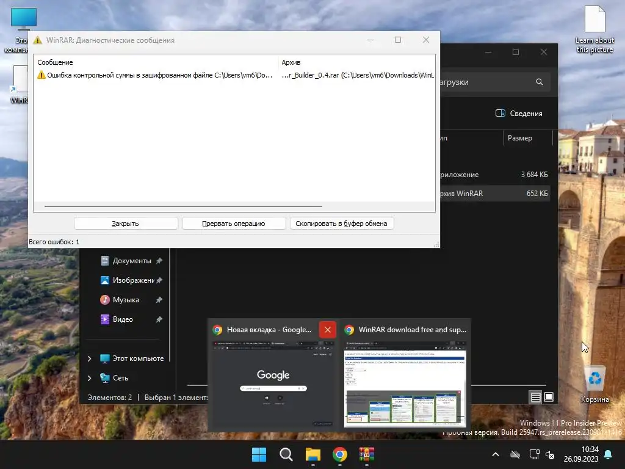This screenshot has width=625, height=469.
Task: Expand the Сеть tree node
Action: [x=89, y=378]
